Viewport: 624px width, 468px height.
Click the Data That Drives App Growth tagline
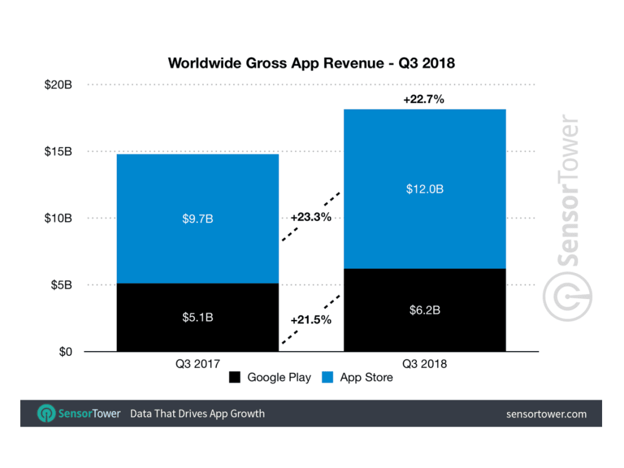pyautogui.click(x=197, y=414)
